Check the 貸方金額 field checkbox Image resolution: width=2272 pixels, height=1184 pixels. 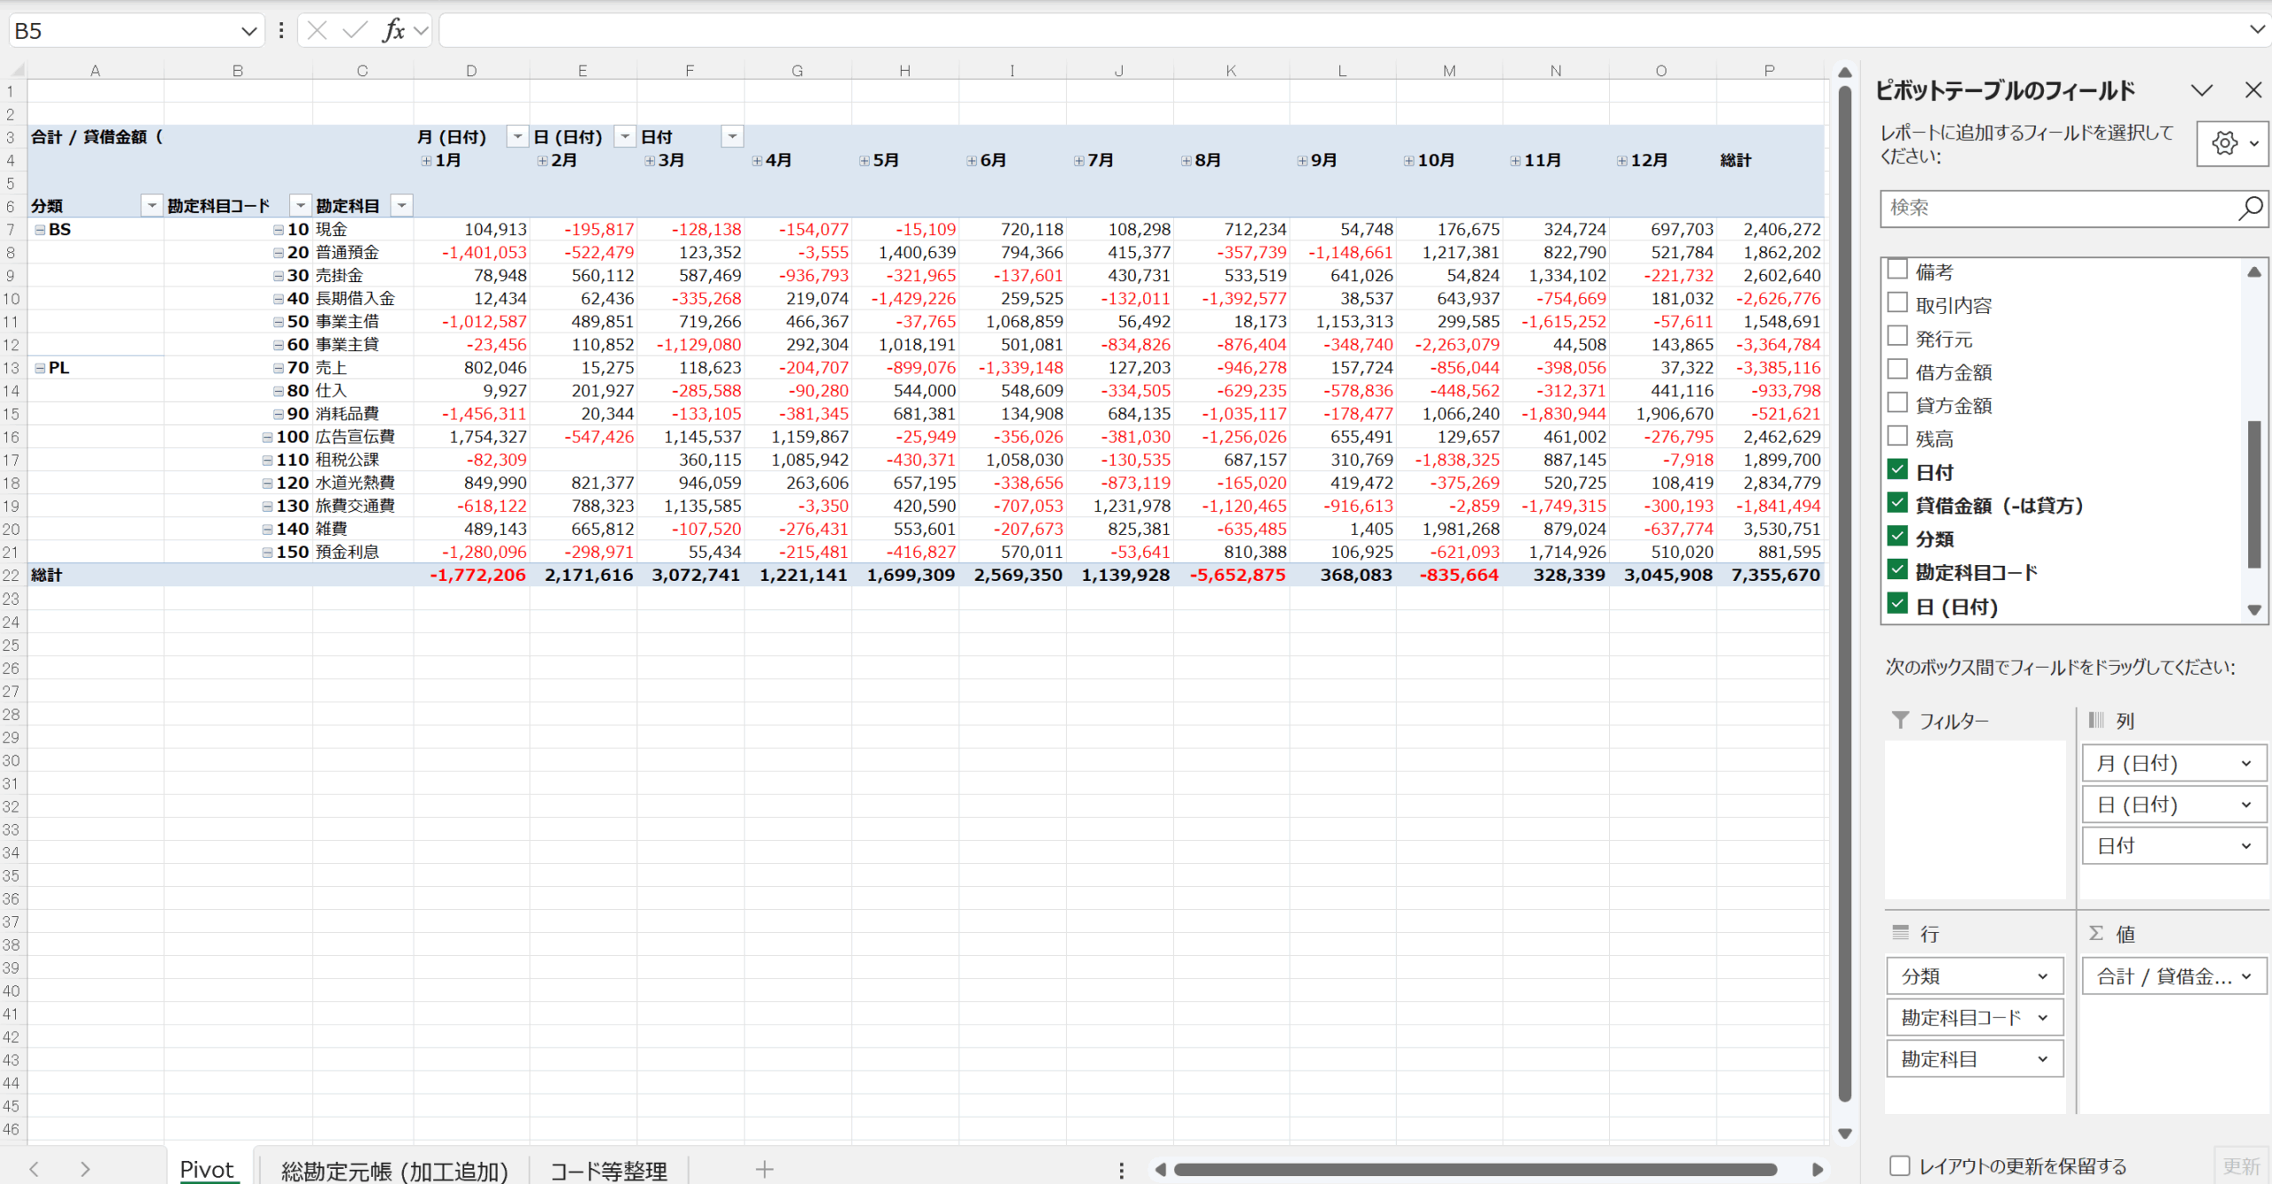tap(1897, 404)
